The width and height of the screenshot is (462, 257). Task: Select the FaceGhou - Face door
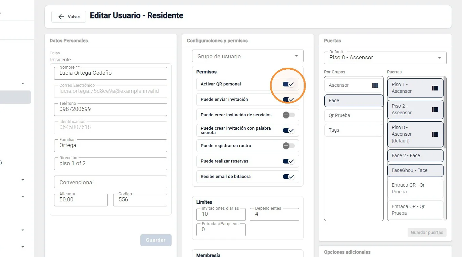click(415, 170)
